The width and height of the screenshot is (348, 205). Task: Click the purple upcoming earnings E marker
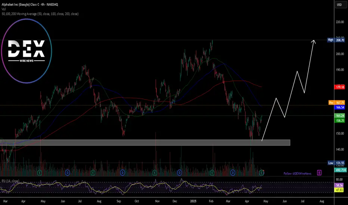pyautogui.click(x=319, y=173)
